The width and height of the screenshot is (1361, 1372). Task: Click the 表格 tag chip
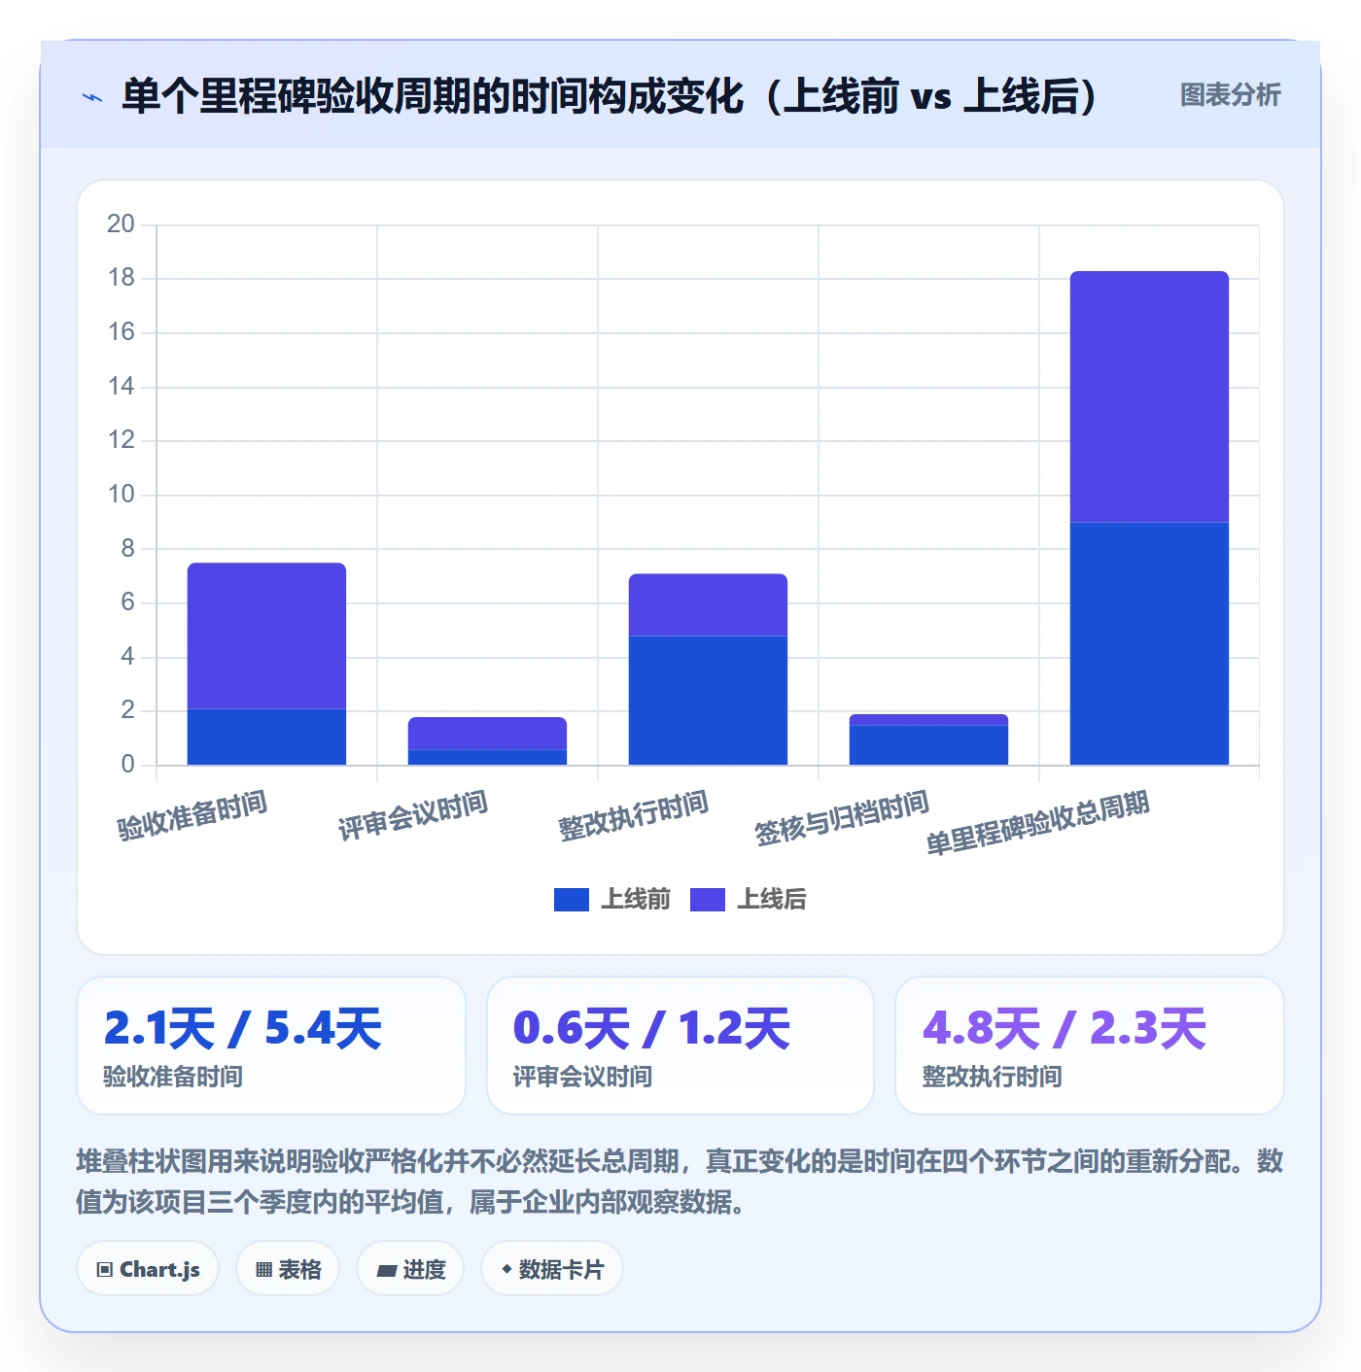tap(288, 1269)
